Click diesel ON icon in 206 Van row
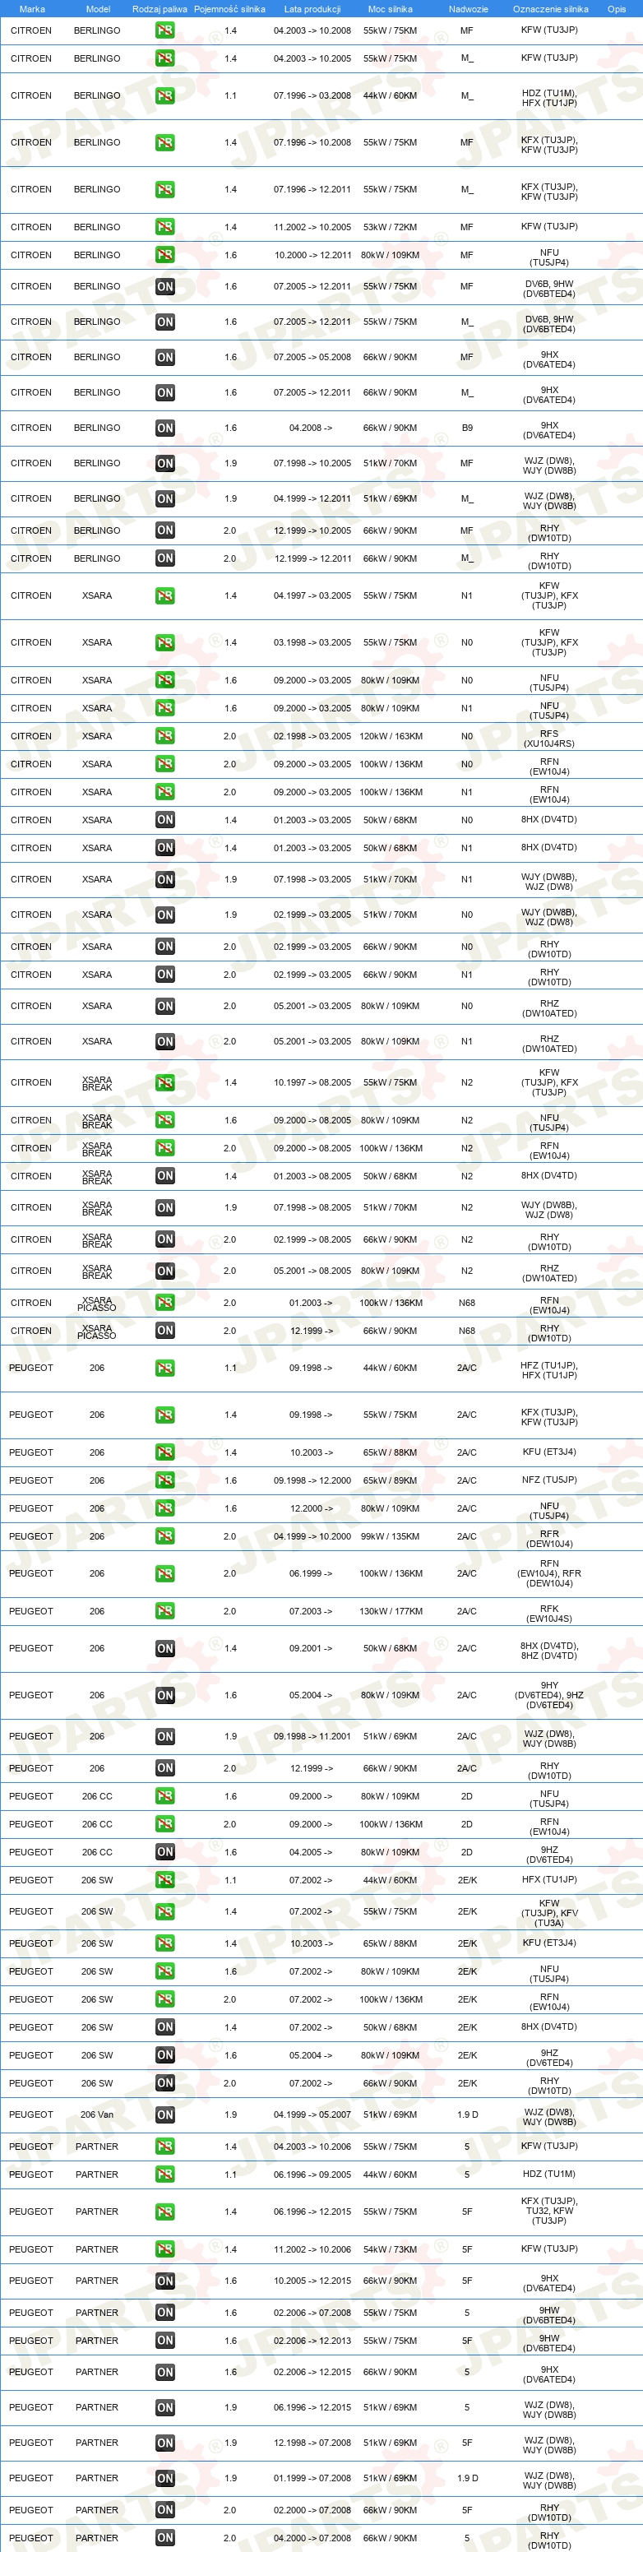Image resolution: width=643 pixels, height=2552 pixels. [x=164, y=2115]
